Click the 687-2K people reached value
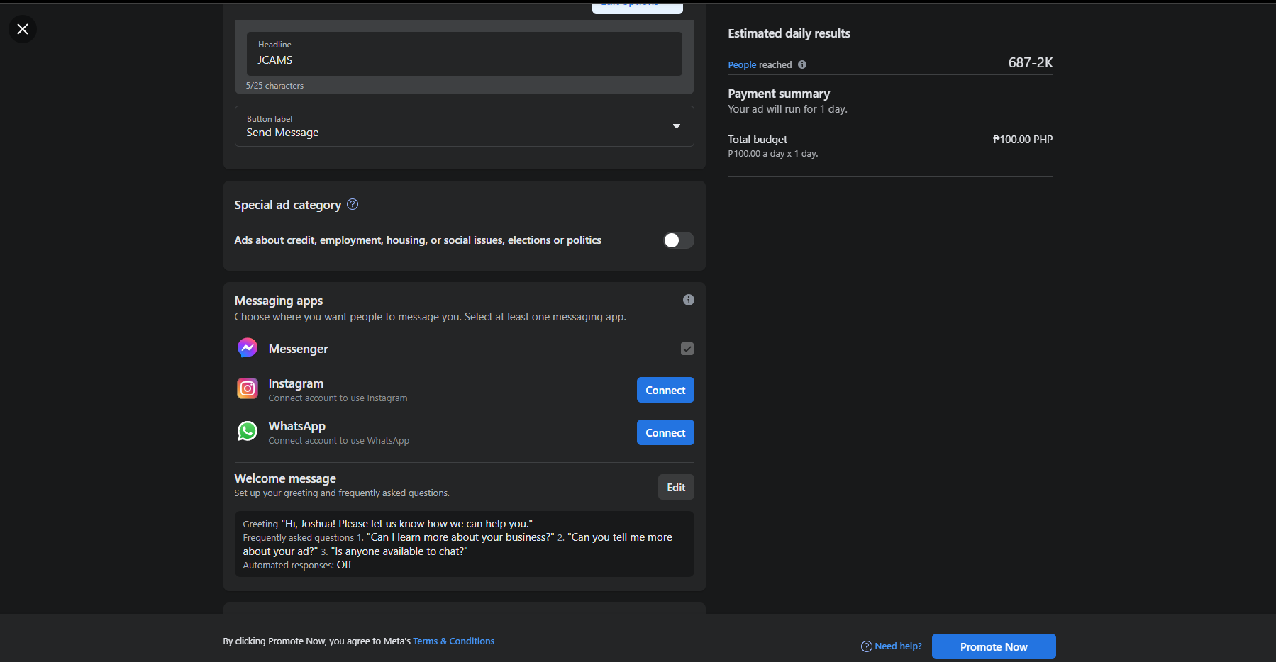Image resolution: width=1276 pixels, height=662 pixels. pyautogui.click(x=1031, y=62)
